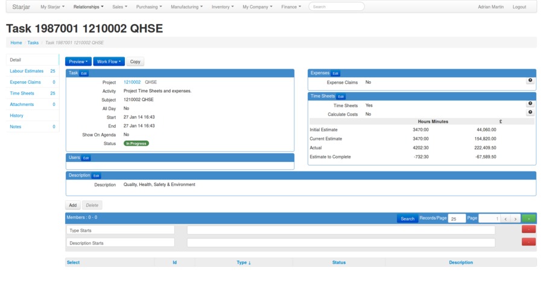Open the Preview dropdown
Screen dimensions: 543x301
pyautogui.click(x=78, y=61)
